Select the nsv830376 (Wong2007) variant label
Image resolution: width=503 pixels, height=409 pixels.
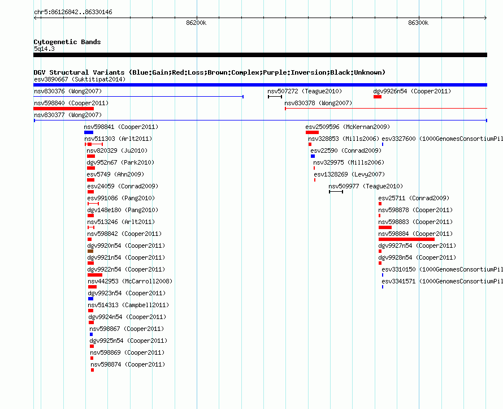tap(68, 91)
